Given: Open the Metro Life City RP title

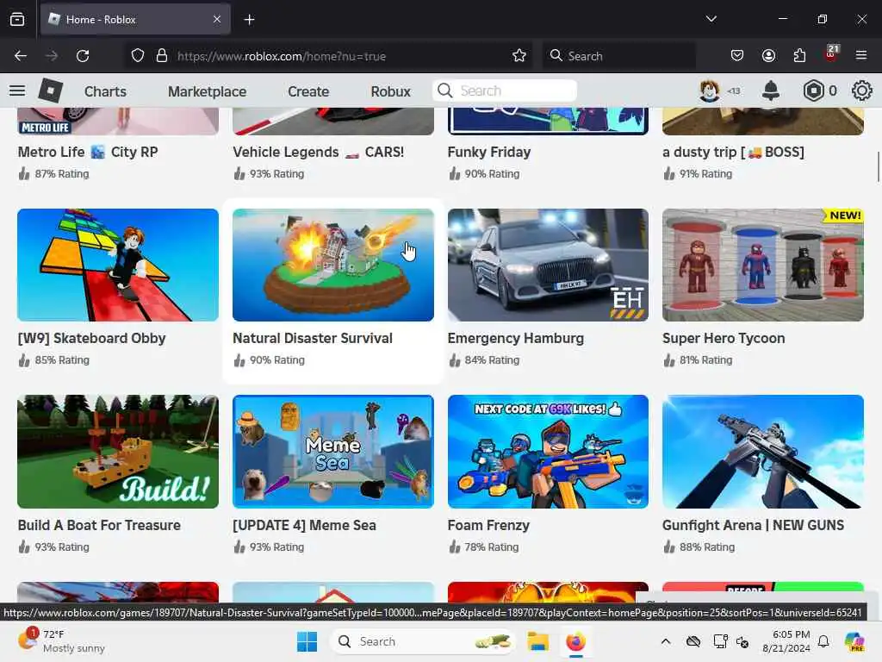Looking at the screenshot, I should click(x=88, y=152).
